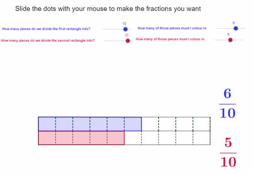Click the red slider value label 10
The width and height of the screenshot is (253, 174).
click(x=126, y=35)
